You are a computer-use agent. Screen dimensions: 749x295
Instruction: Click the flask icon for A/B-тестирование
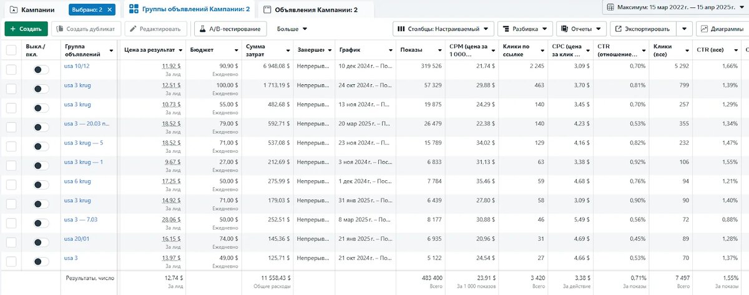[x=203, y=29]
